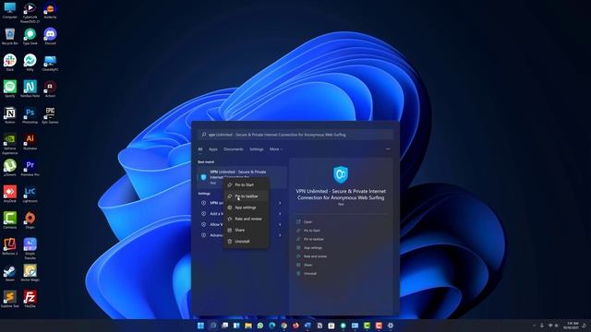Open the Illustrator desktop icon
The width and height of the screenshot is (591, 332).
coord(30,141)
